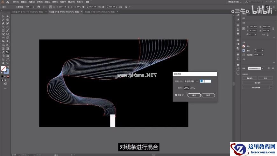Select the Hand tool
The height and width of the screenshot is (156, 277).
(x=3, y=63)
